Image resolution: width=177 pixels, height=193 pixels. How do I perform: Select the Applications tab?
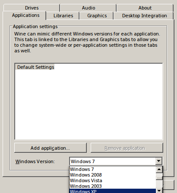[x=25, y=15]
